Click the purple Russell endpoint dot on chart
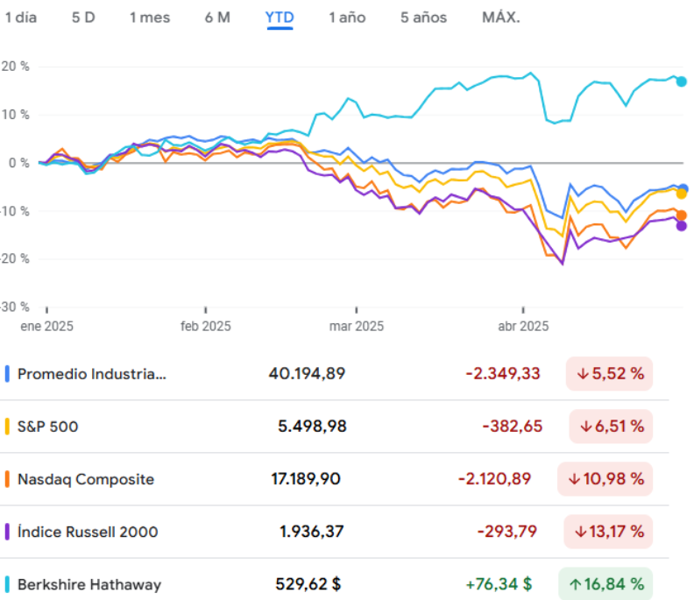Screen dimensions: 694x600 (x=682, y=226)
